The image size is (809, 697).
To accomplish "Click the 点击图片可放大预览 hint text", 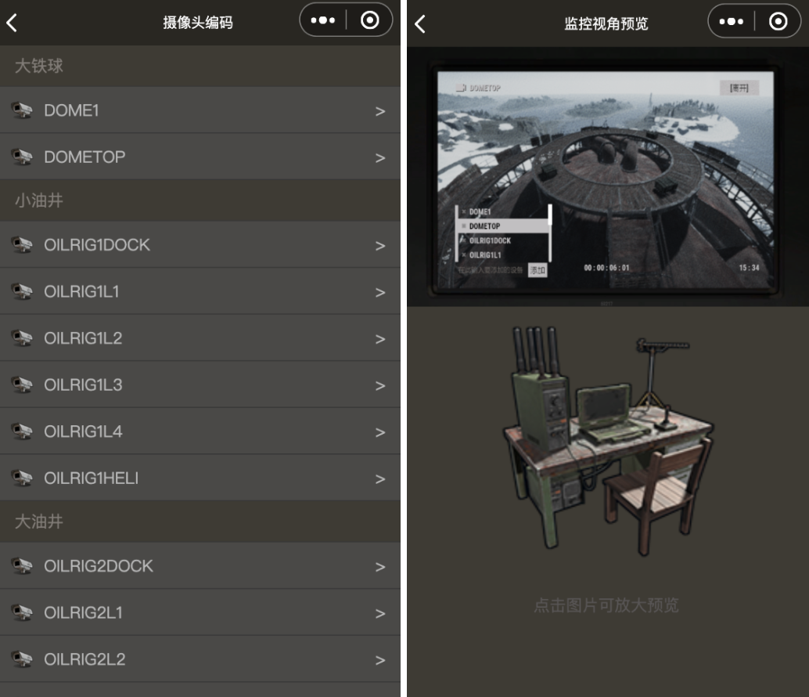I will click(606, 605).
